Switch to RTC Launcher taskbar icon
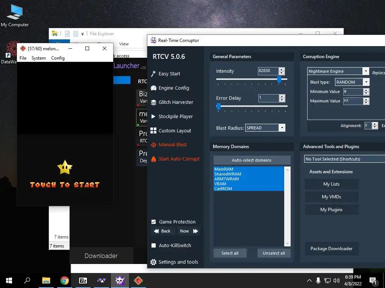Viewport: 385px width, 288px height. pos(102,280)
